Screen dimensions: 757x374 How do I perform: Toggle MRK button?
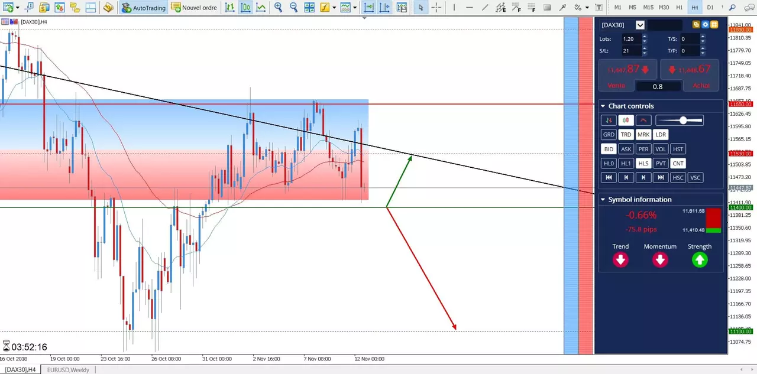tap(643, 135)
